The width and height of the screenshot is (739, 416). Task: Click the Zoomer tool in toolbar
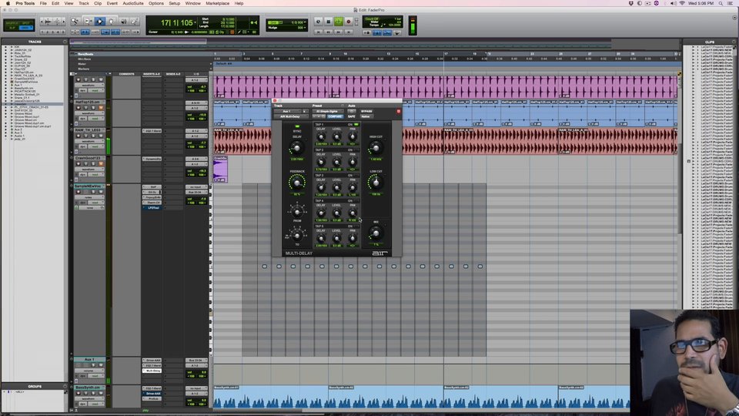click(x=75, y=22)
